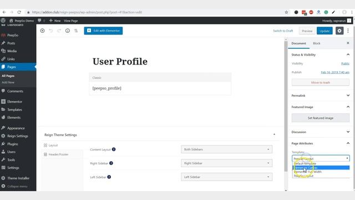Click Set featured image button
Image resolution: width=355 pixels, height=200 pixels.
[x=321, y=118]
